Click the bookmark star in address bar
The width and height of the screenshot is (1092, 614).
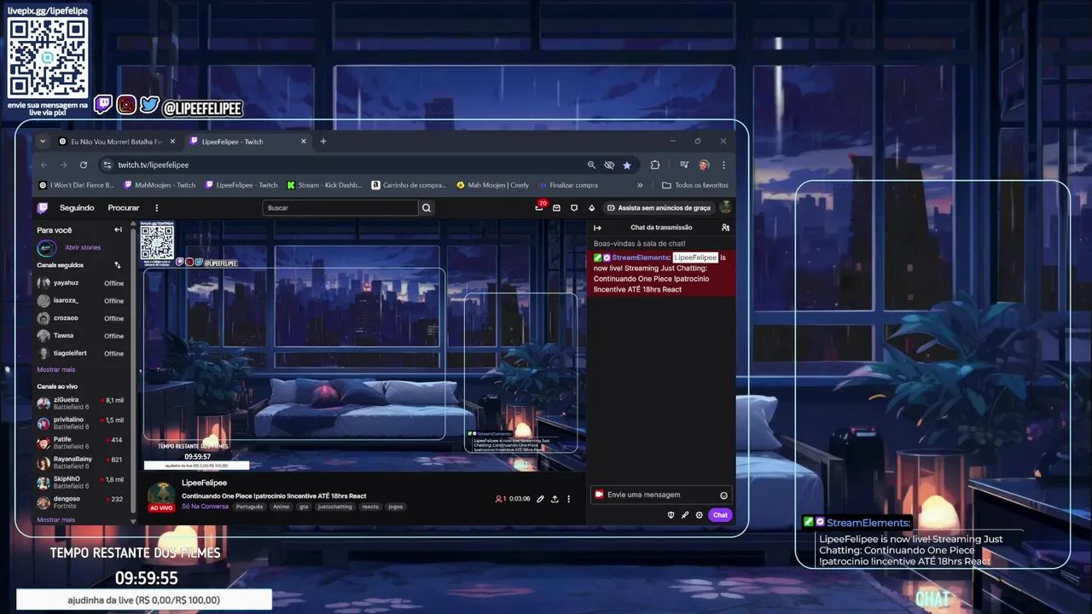point(627,165)
